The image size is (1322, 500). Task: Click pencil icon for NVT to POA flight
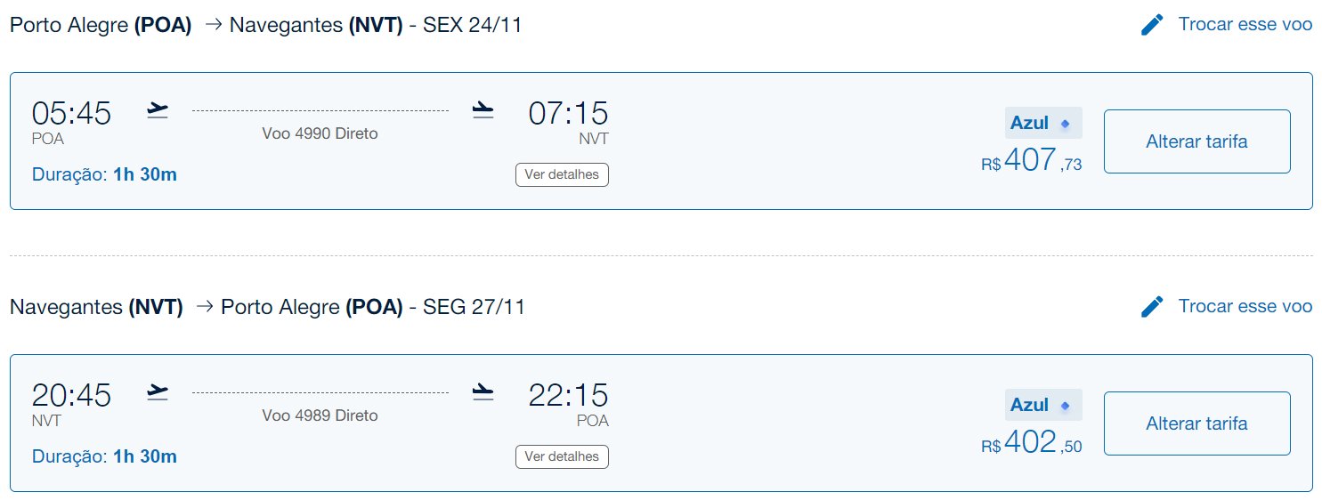point(1152,307)
